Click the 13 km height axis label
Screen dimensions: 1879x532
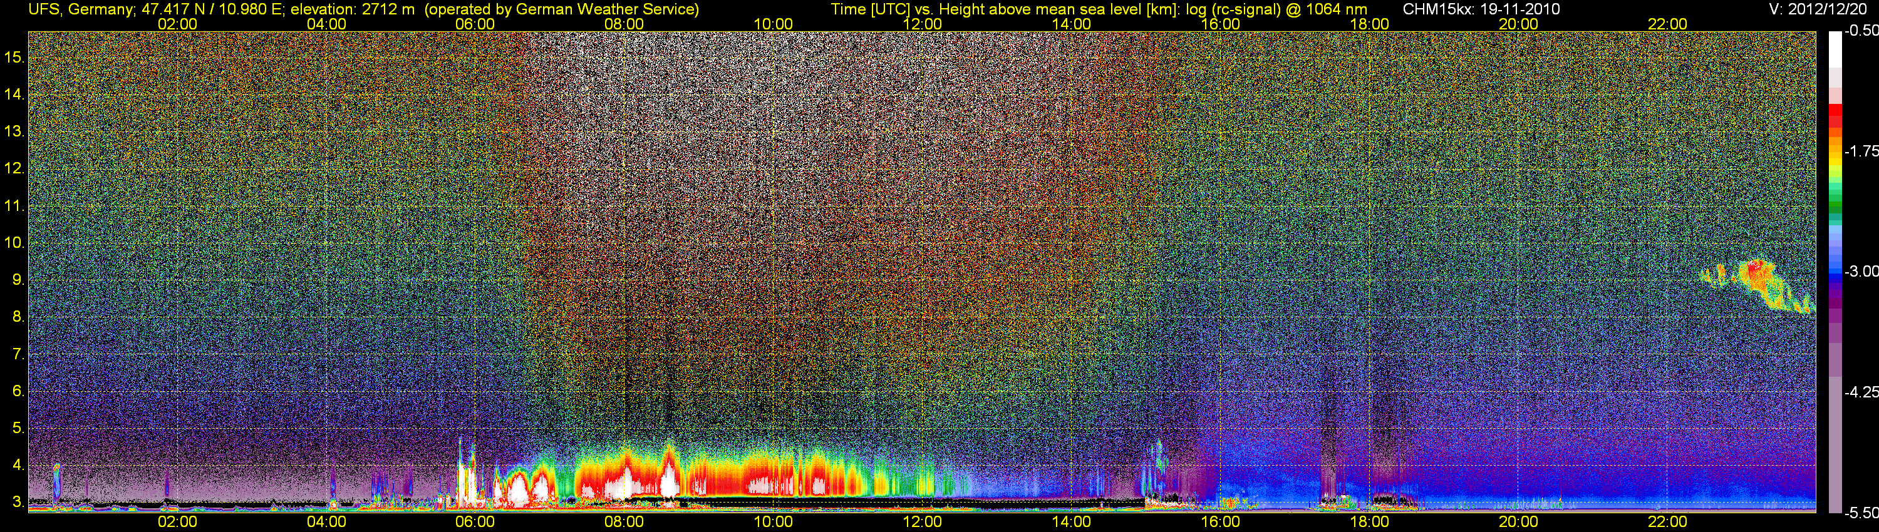click(x=14, y=131)
